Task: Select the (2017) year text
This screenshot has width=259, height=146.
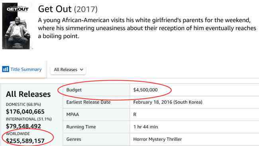Action: (86, 9)
